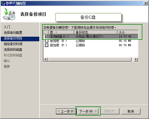Screen dimensions: 149x119
Task: Sort the list by the 卷 column header
Action: pos(61,32)
